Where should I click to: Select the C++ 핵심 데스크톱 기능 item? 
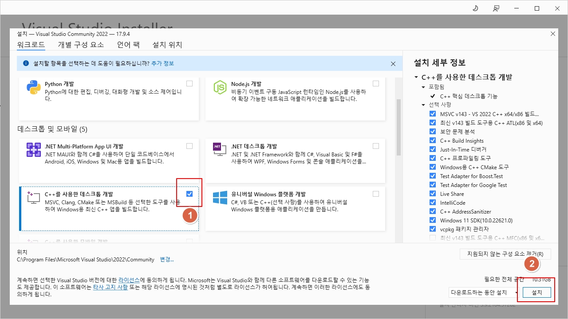pyautogui.click(x=469, y=96)
